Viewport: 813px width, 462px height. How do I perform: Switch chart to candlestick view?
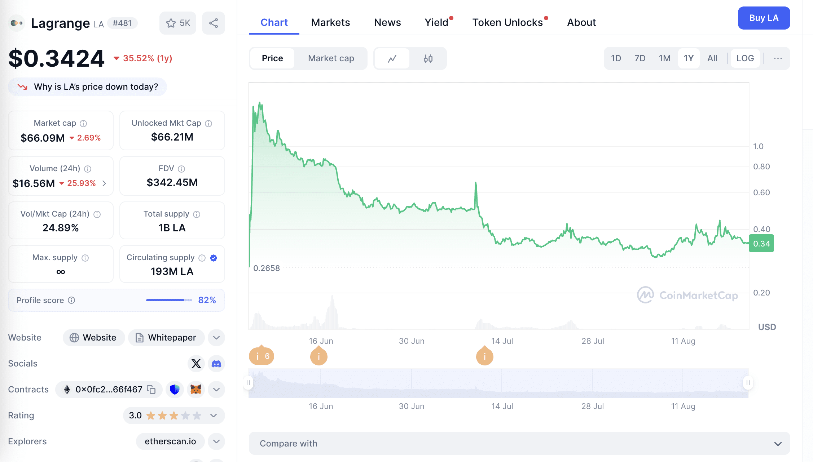(428, 58)
